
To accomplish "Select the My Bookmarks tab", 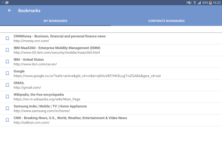I will (55, 21).
